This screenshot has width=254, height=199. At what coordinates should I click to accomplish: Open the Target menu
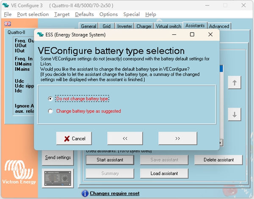62,14
